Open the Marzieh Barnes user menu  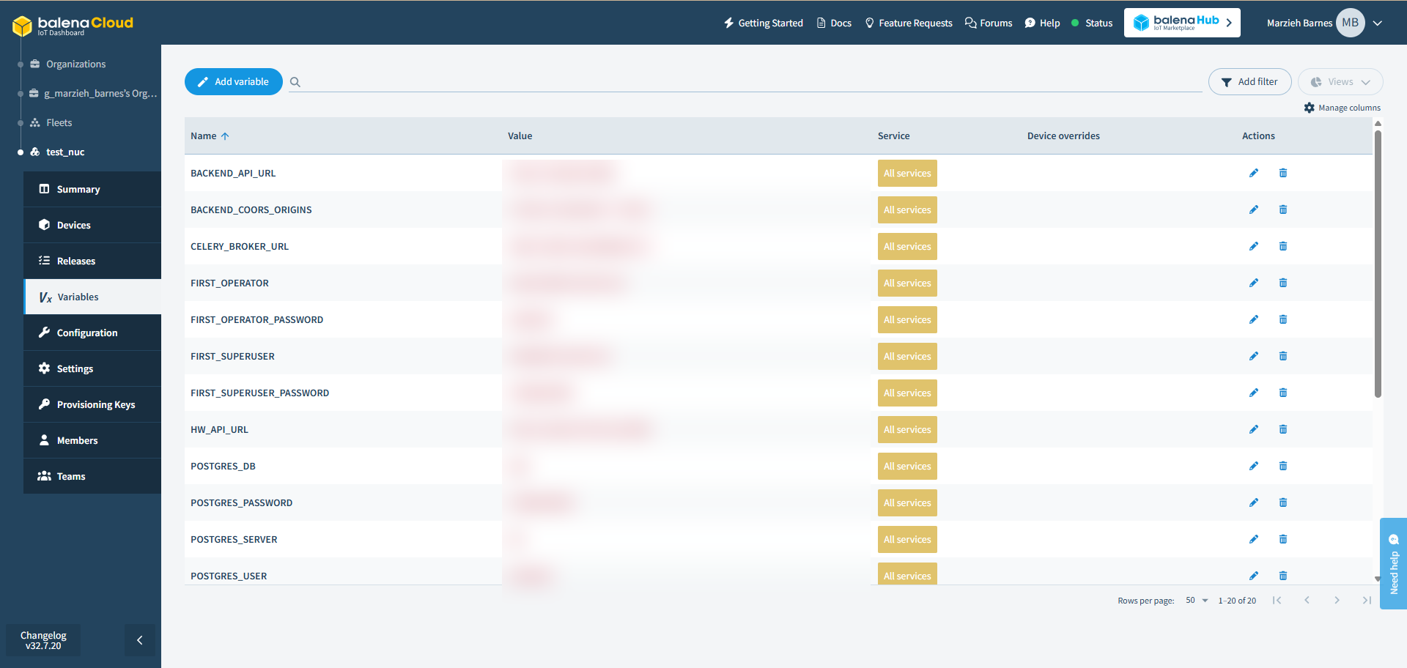click(1324, 23)
